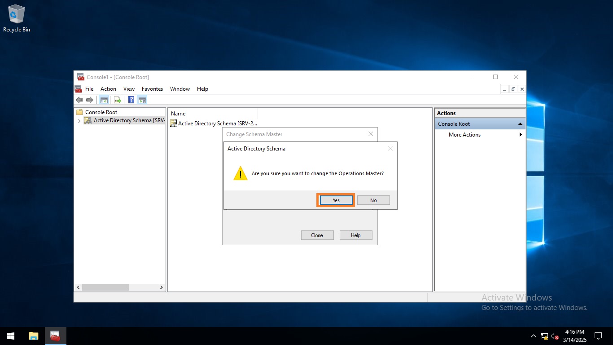Confirm with the Yes button
The height and width of the screenshot is (345, 613).
(x=336, y=200)
